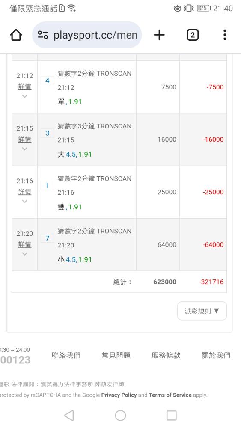Screen dimensions: 241x428
Task: Open 詳情 link for the 21:16 bet
Action: (24, 192)
